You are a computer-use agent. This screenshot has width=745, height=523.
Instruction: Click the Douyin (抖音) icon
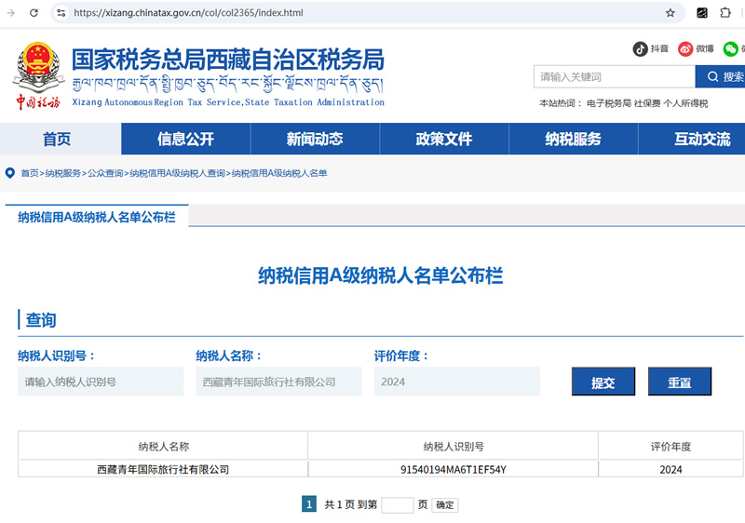(641, 48)
